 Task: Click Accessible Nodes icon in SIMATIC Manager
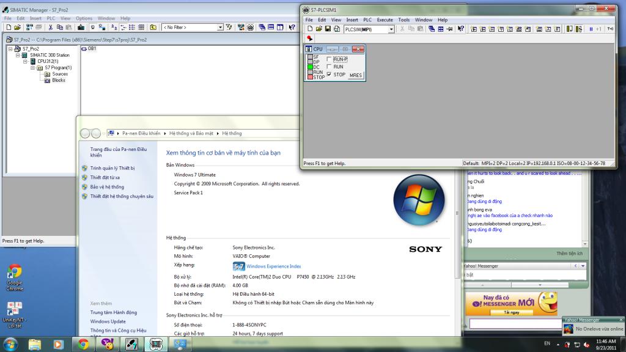point(29,27)
